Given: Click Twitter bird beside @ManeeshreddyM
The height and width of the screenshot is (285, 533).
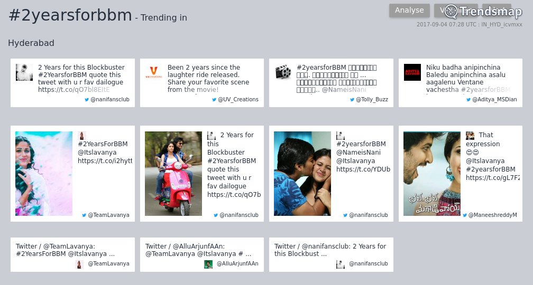Looking at the screenshot, I should (x=465, y=215).
